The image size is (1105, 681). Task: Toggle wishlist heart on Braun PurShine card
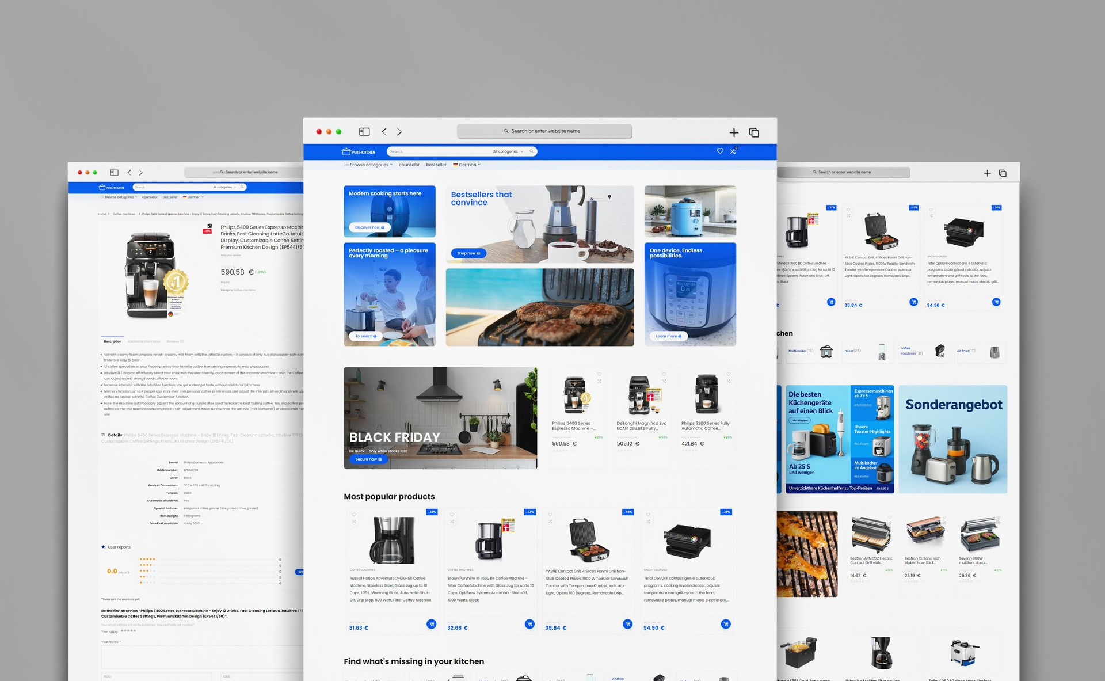452,515
